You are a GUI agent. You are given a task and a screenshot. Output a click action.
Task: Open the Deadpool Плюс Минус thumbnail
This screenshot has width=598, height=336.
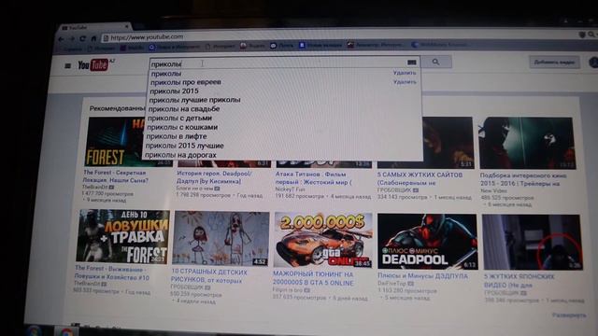(x=427, y=241)
